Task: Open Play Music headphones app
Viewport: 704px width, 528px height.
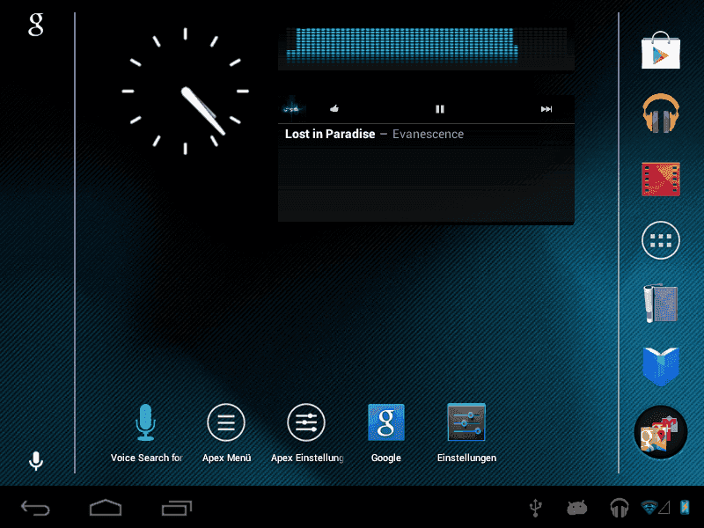Action: 661,114
